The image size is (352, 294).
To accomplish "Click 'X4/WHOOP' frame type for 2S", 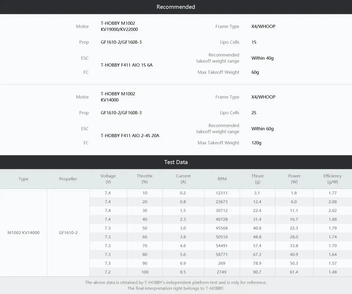I will (263, 97).
